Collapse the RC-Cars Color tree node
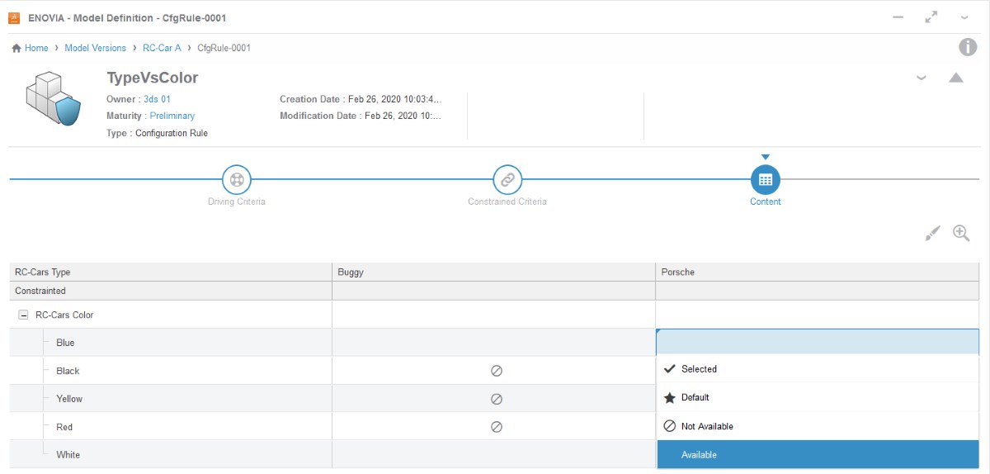Viewport: 990px width, 474px height. click(x=23, y=315)
